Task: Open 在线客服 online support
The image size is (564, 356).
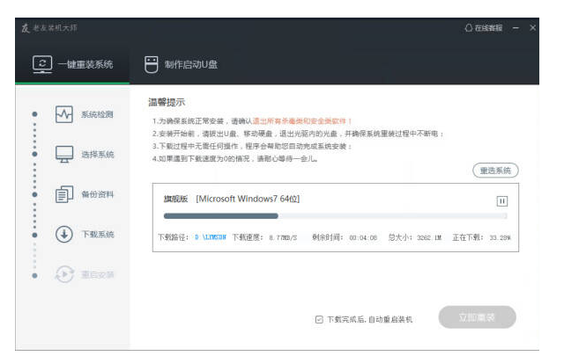Action: point(484,28)
